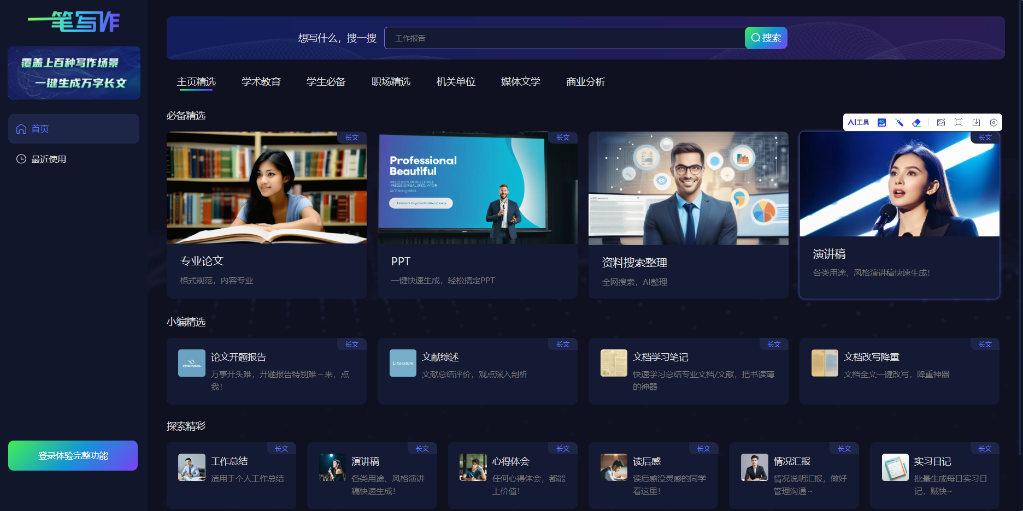
Task: Click the 探索精彩 section heading
Action: click(186, 426)
